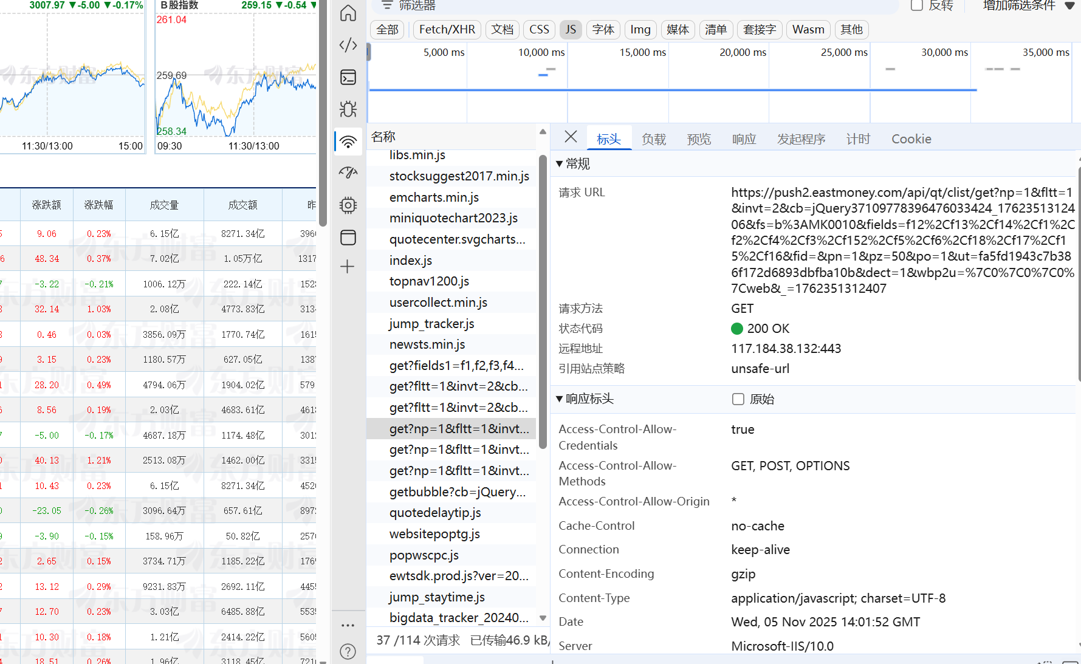Open the Elements tool icon
The image size is (1081, 664).
348,45
